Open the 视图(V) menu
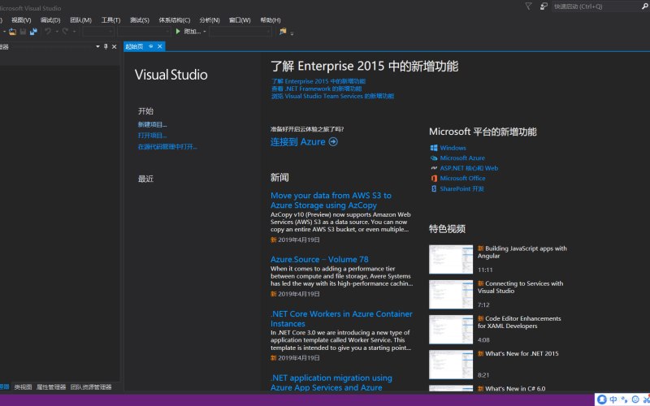The width and height of the screenshot is (650, 406). click(x=21, y=19)
